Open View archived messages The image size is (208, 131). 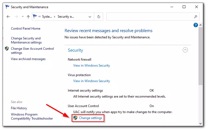pos(28,59)
